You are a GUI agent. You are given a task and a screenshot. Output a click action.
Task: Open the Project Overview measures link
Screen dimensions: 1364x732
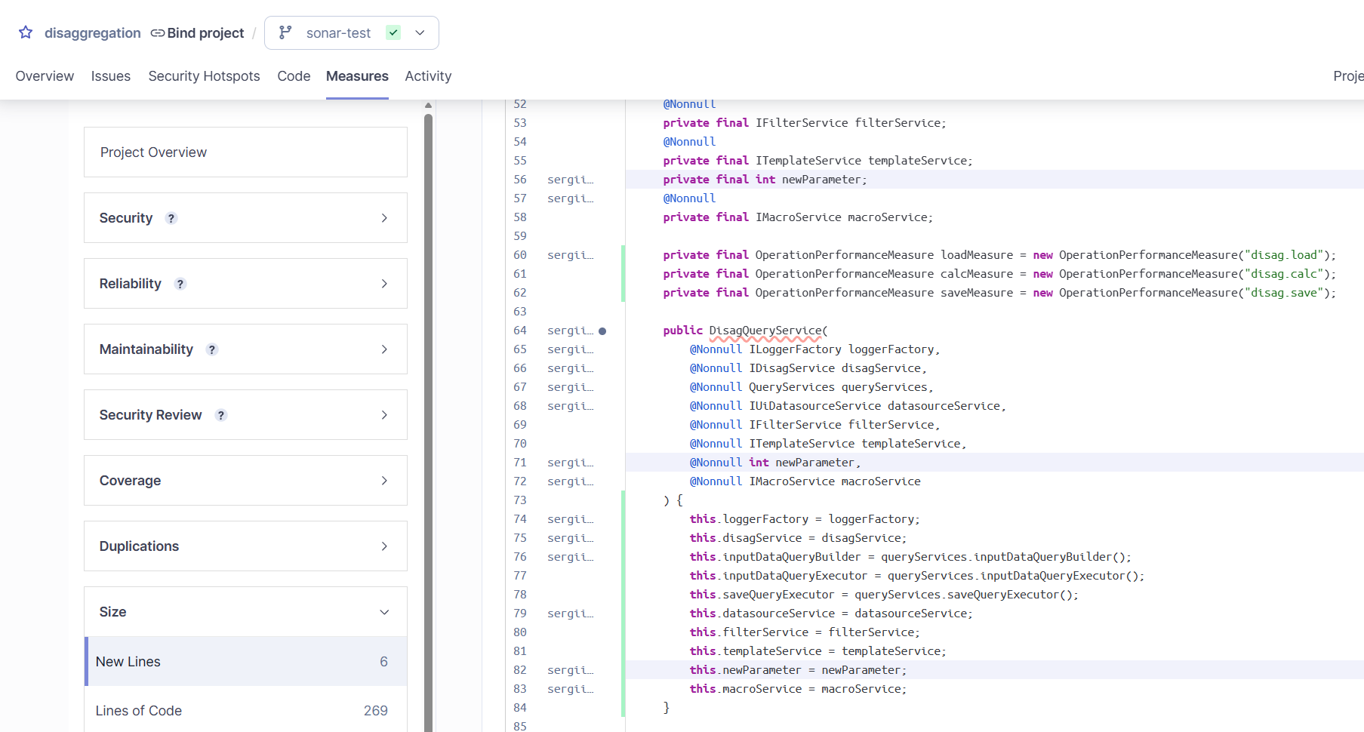(x=153, y=152)
